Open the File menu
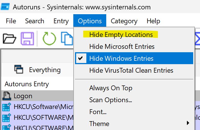 coord(11,21)
